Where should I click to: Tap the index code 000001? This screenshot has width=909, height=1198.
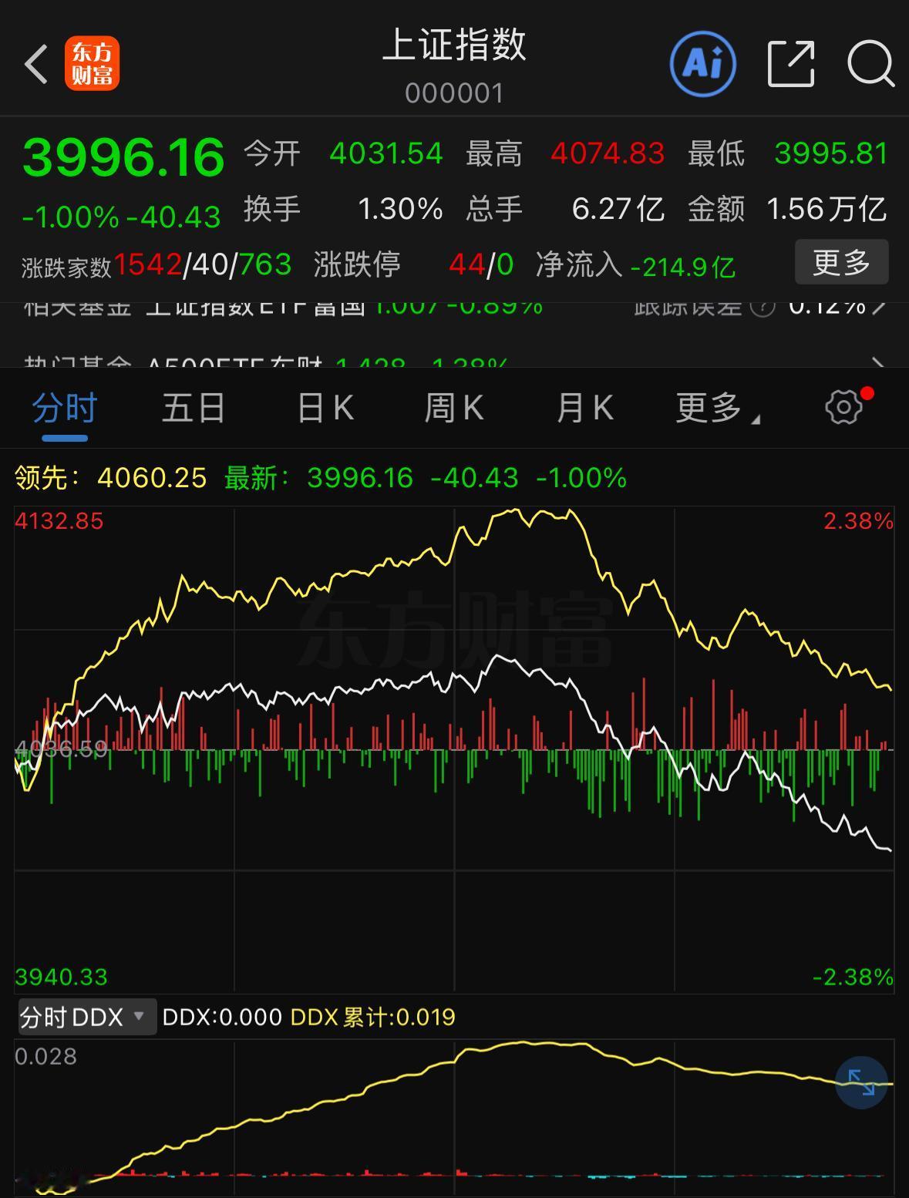(x=454, y=93)
